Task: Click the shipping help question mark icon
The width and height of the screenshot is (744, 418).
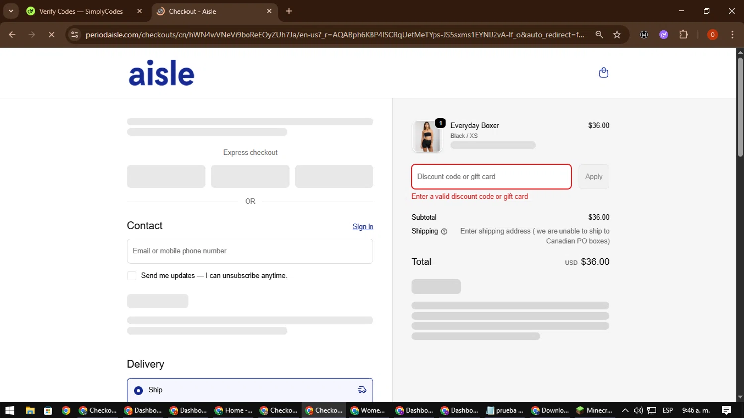Action: click(444, 232)
